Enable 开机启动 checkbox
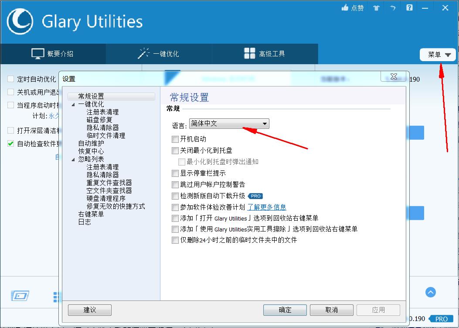This screenshot has width=459, height=328. (x=175, y=139)
